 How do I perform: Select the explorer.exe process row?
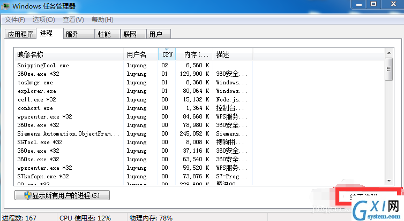133,91
